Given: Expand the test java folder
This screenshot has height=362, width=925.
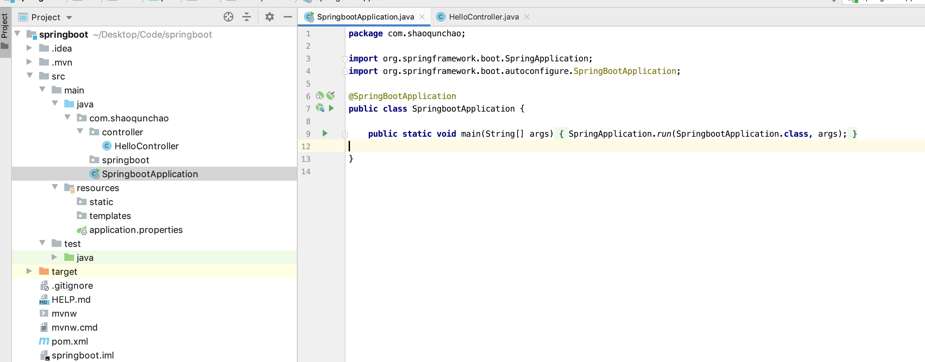Looking at the screenshot, I should pos(54,257).
